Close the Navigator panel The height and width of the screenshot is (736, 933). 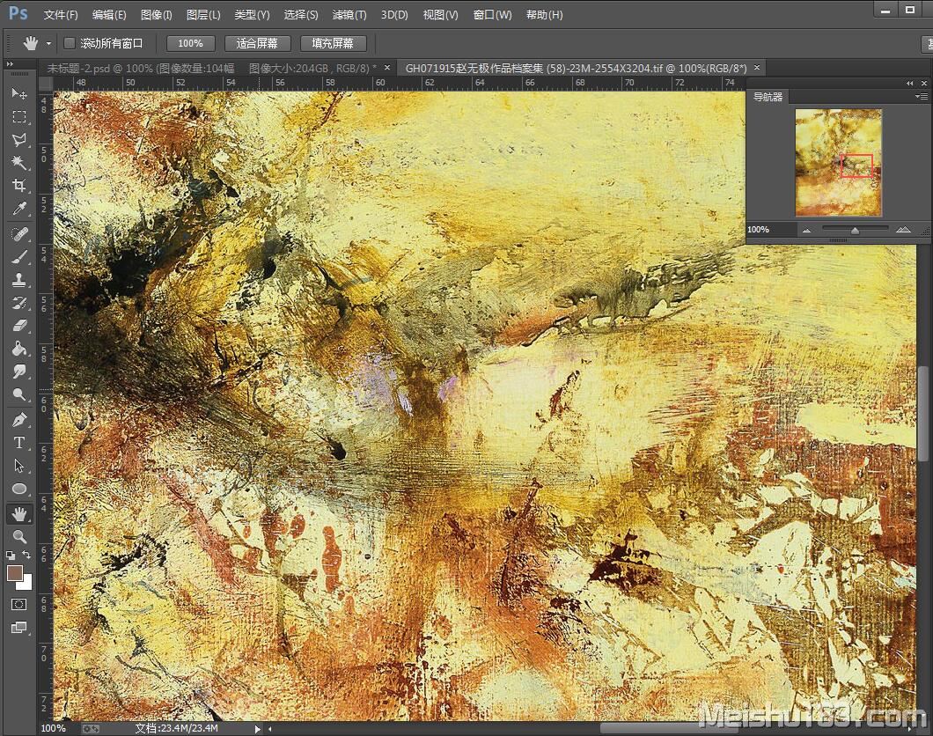pyautogui.click(x=924, y=84)
